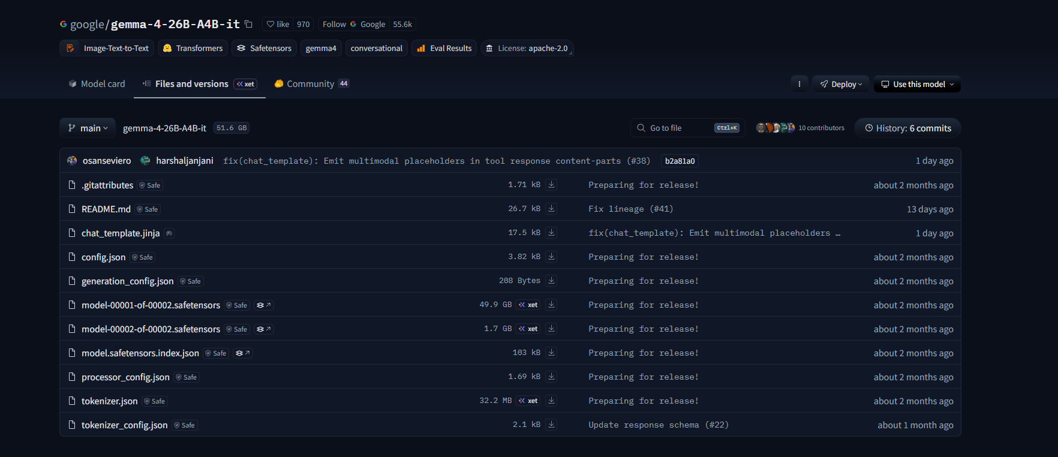Open the README.md file
The height and width of the screenshot is (457, 1058).
[x=106, y=209]
